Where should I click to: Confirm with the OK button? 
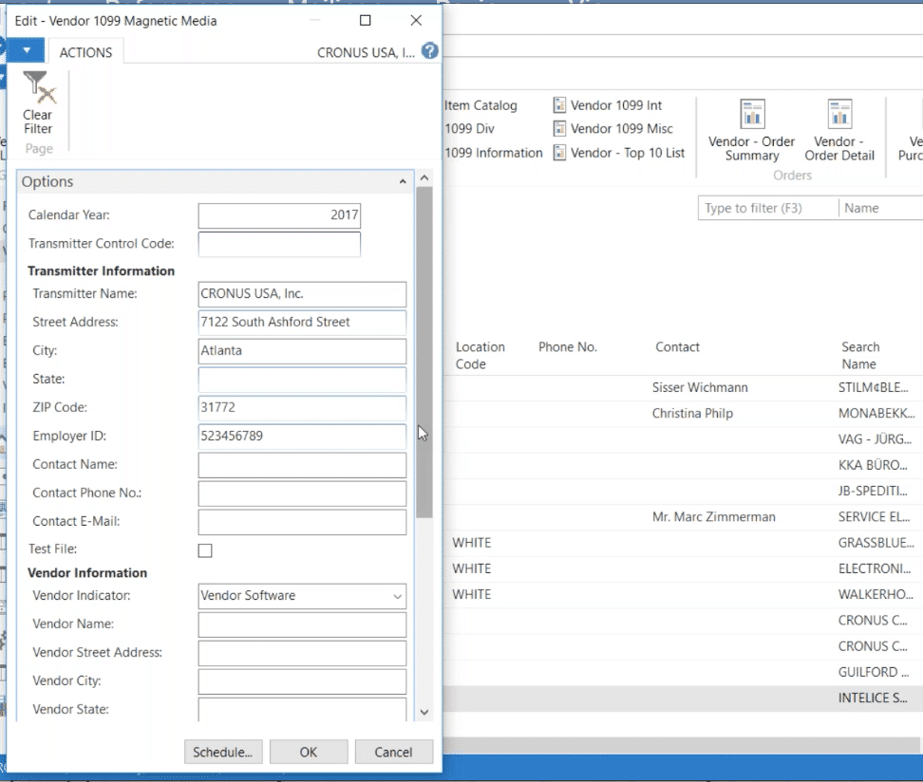click(x=309, y=752)
